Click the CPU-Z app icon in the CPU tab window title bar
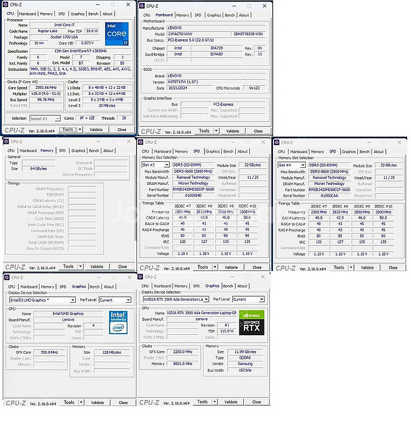 click(x=5, y=4)
